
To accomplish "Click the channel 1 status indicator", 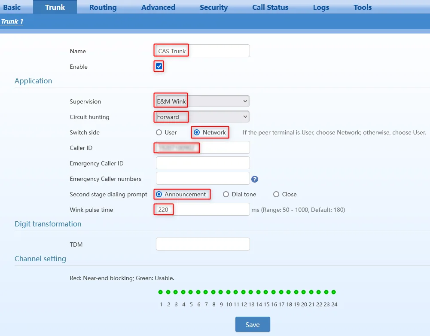I will pos(160,292).
